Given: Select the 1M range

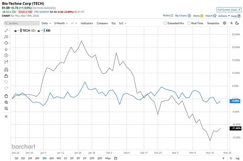Looking at the screenshot, I should tap(30, 158).
